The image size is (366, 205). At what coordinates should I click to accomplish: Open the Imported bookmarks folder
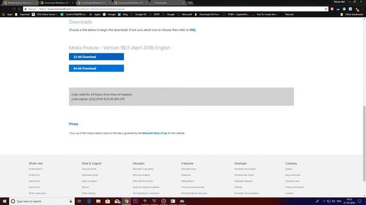pos(22,14)
